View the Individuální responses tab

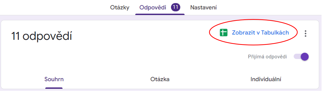[x=266, y=79]
